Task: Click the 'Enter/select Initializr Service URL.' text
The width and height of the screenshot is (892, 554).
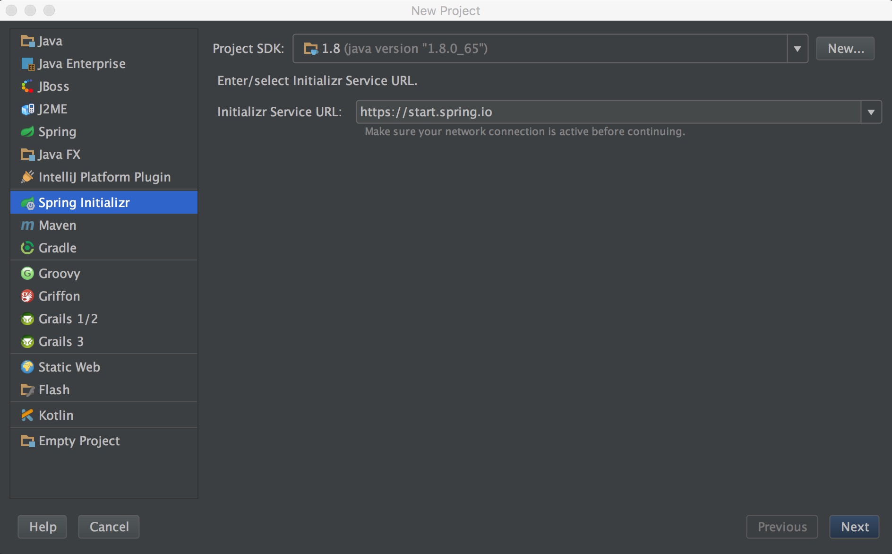Action: click(x=317, y=81)
